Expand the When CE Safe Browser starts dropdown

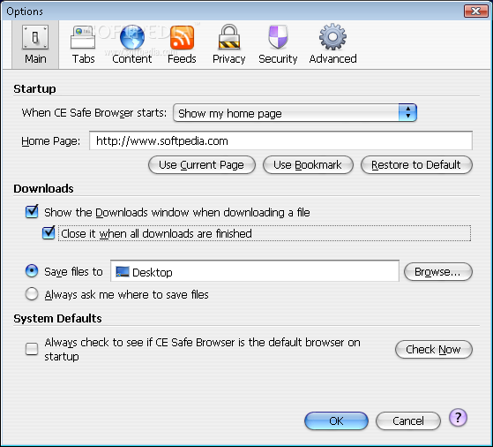[295, 113]
